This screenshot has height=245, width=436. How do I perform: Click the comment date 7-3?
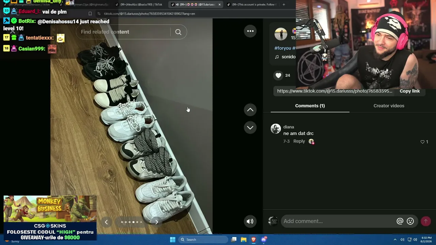[x=286, y=141]
